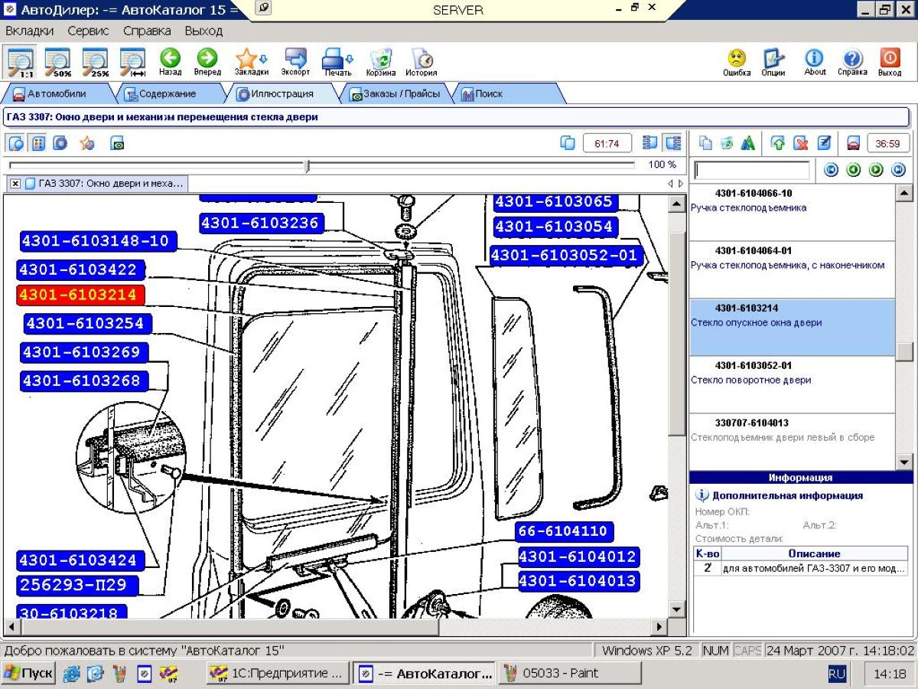918x689 pixels.
Task: Switch to the Заказы / Прайсы tab
Action: coord(395,94)
